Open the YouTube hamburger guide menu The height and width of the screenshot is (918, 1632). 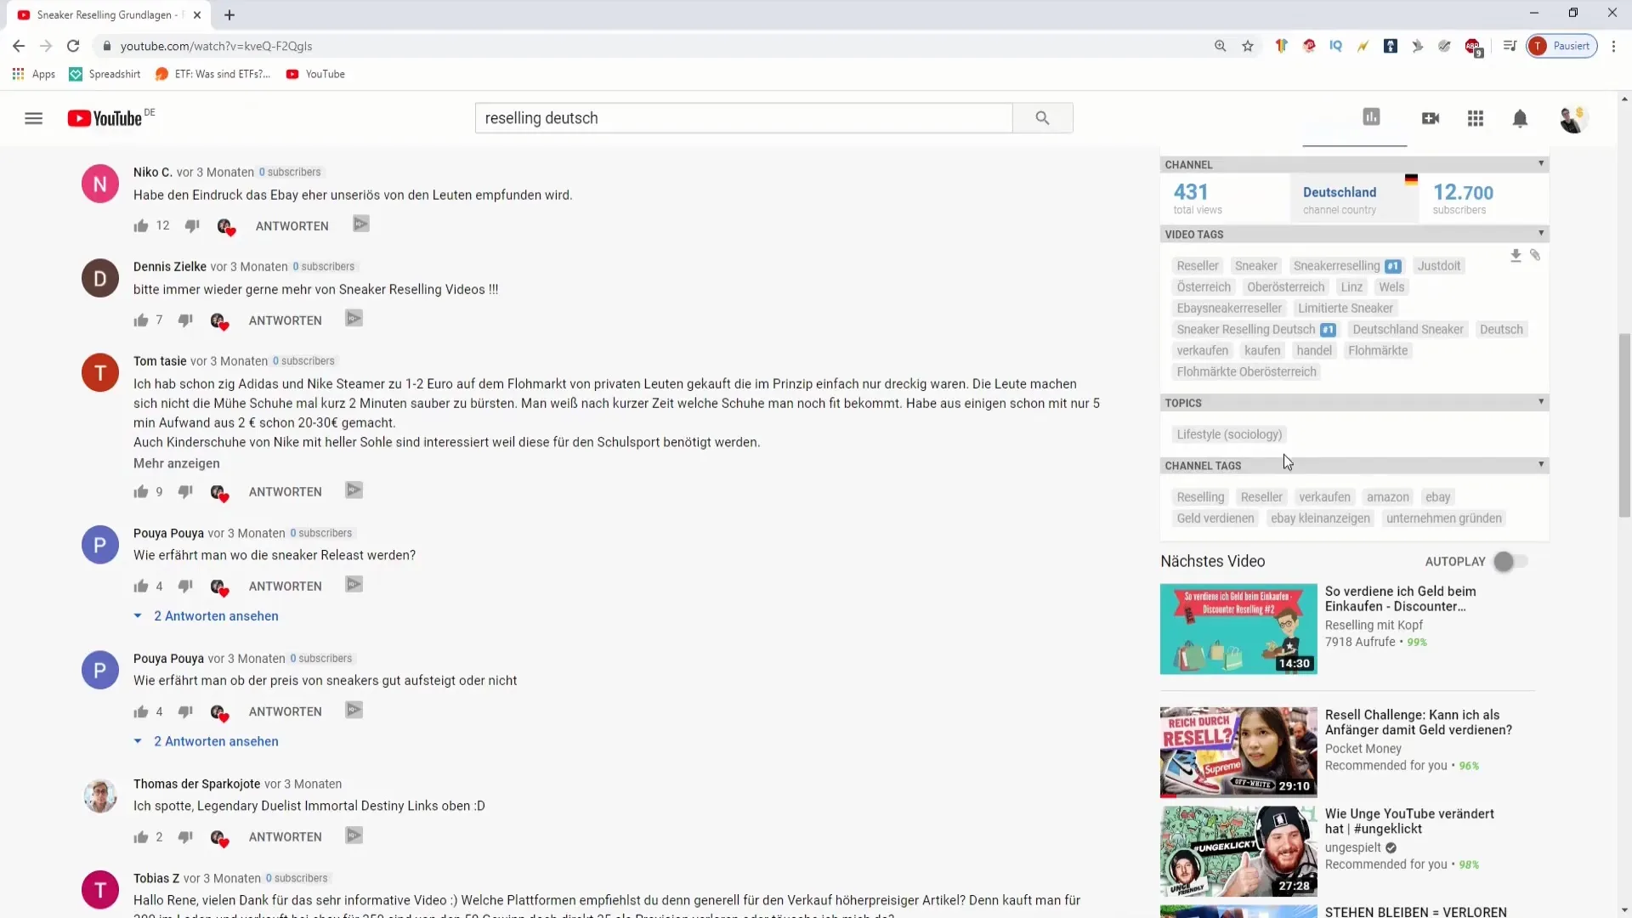[x=33, y=118]
